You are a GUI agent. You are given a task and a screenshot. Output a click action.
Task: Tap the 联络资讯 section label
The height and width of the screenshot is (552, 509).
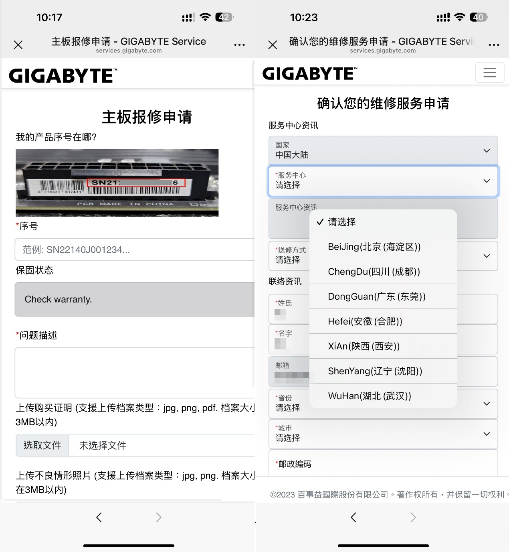pyautogui.click(x=285, y=281)
